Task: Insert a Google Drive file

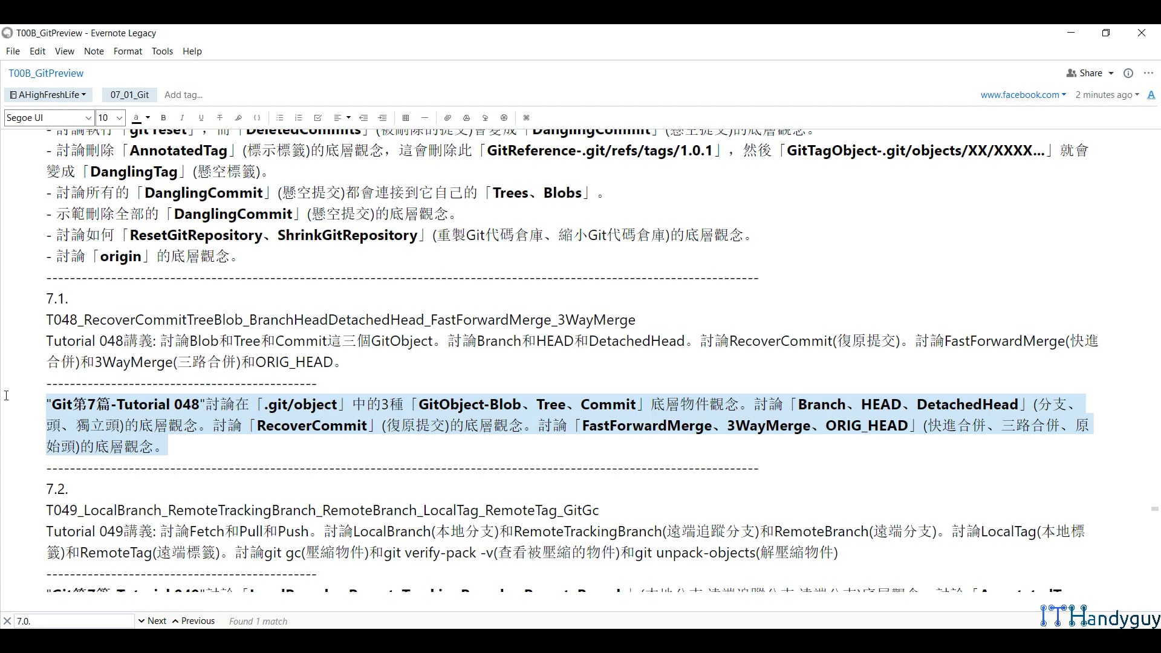Action: point(466,118)
